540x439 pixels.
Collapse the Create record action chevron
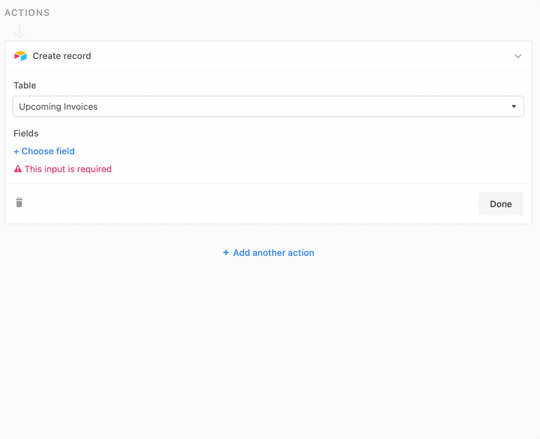(518, 56)
